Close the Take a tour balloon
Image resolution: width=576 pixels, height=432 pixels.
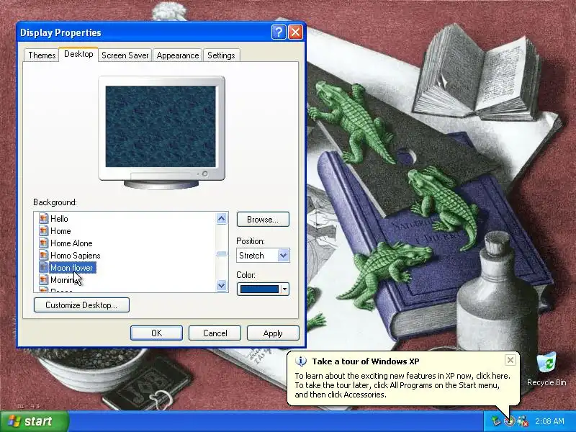510,360
